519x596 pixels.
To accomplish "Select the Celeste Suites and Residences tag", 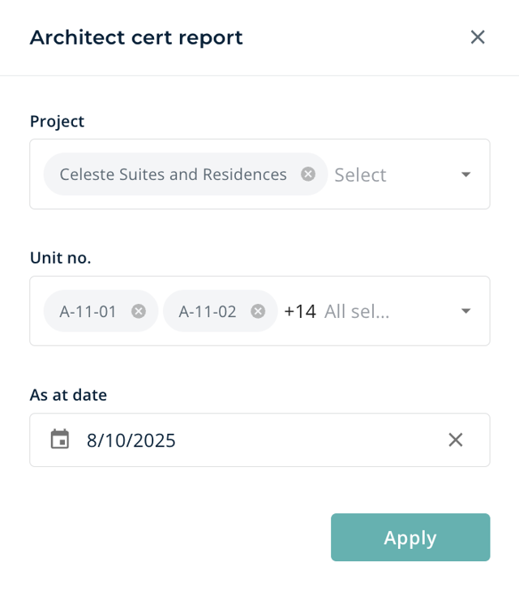I will [173, 174].
